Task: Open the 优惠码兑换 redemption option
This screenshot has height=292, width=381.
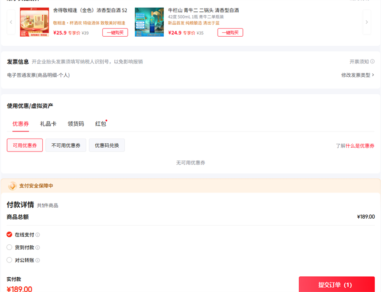Action: point(107,145)
